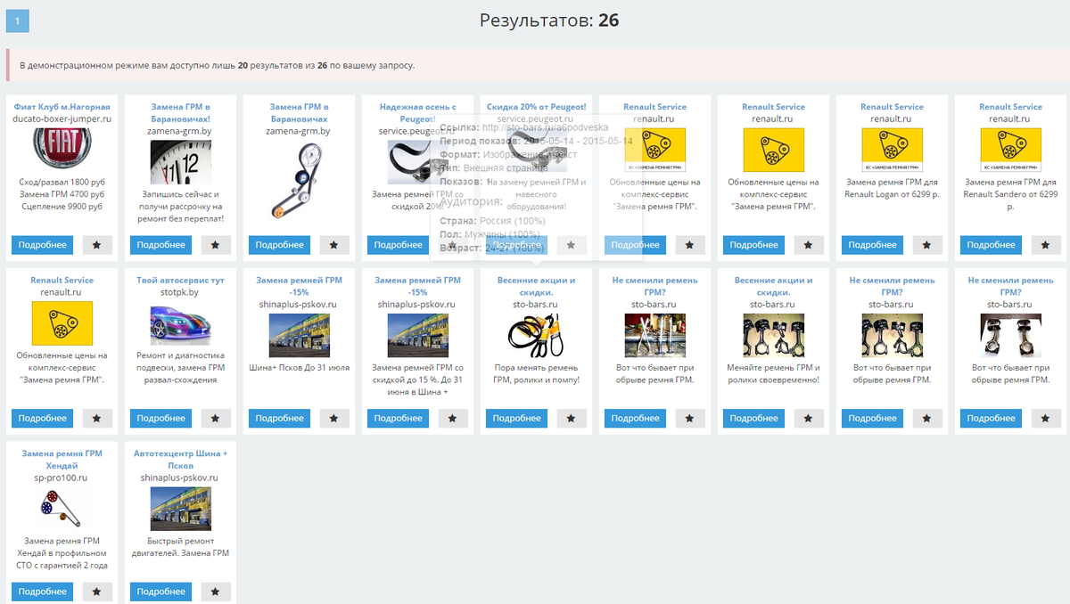1070x604 pixels.
Task: Click Фиат Клуб м.Нагорная title link
Action: 62,107
